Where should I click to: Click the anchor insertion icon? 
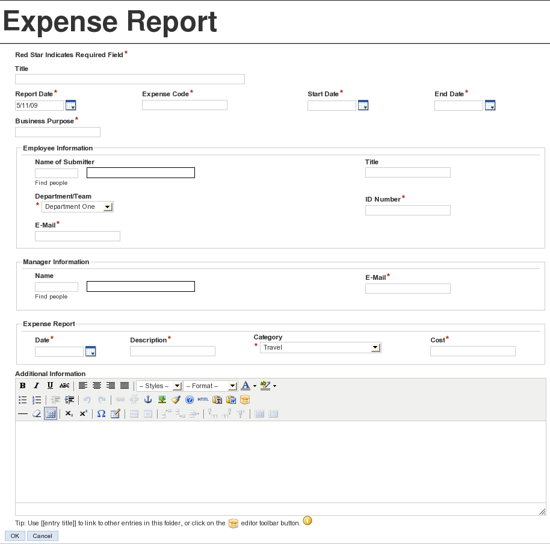[x=147, y=400]
